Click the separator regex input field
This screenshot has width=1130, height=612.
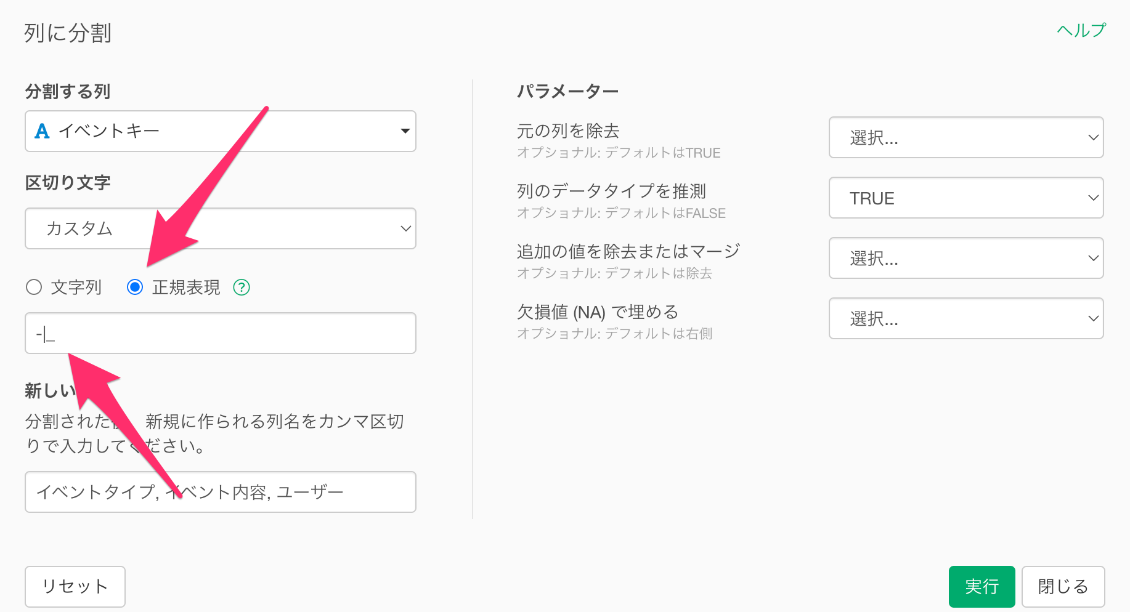220,333
